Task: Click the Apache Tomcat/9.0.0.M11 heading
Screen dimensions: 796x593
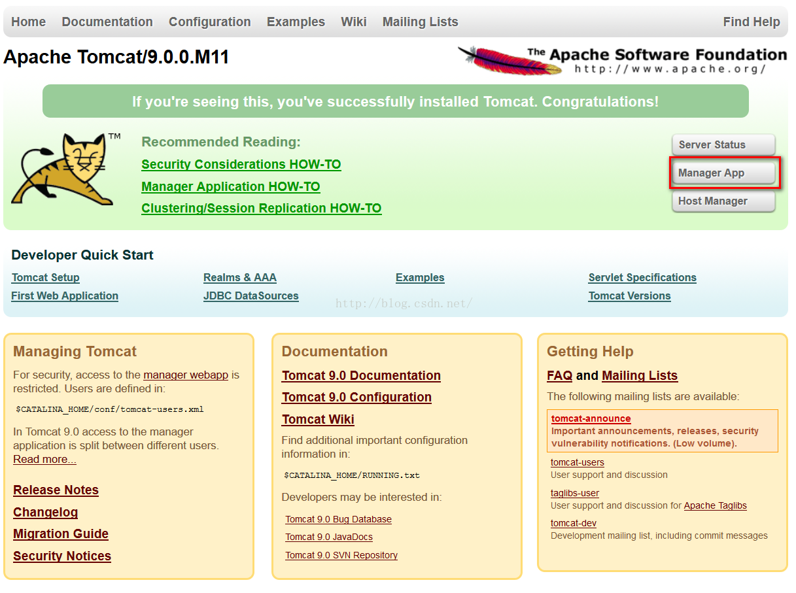Action: click(116, 57)
